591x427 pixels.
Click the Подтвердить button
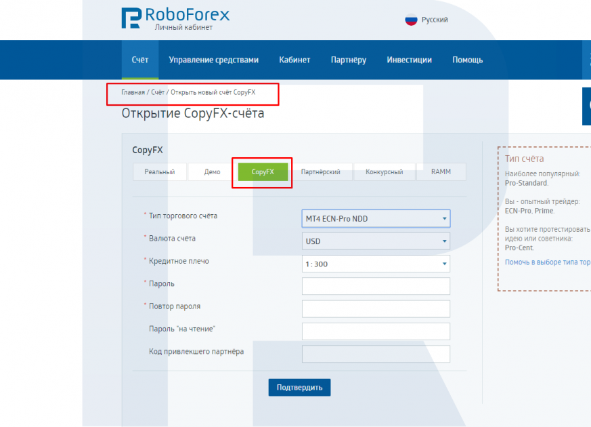[x=299, y=388]
